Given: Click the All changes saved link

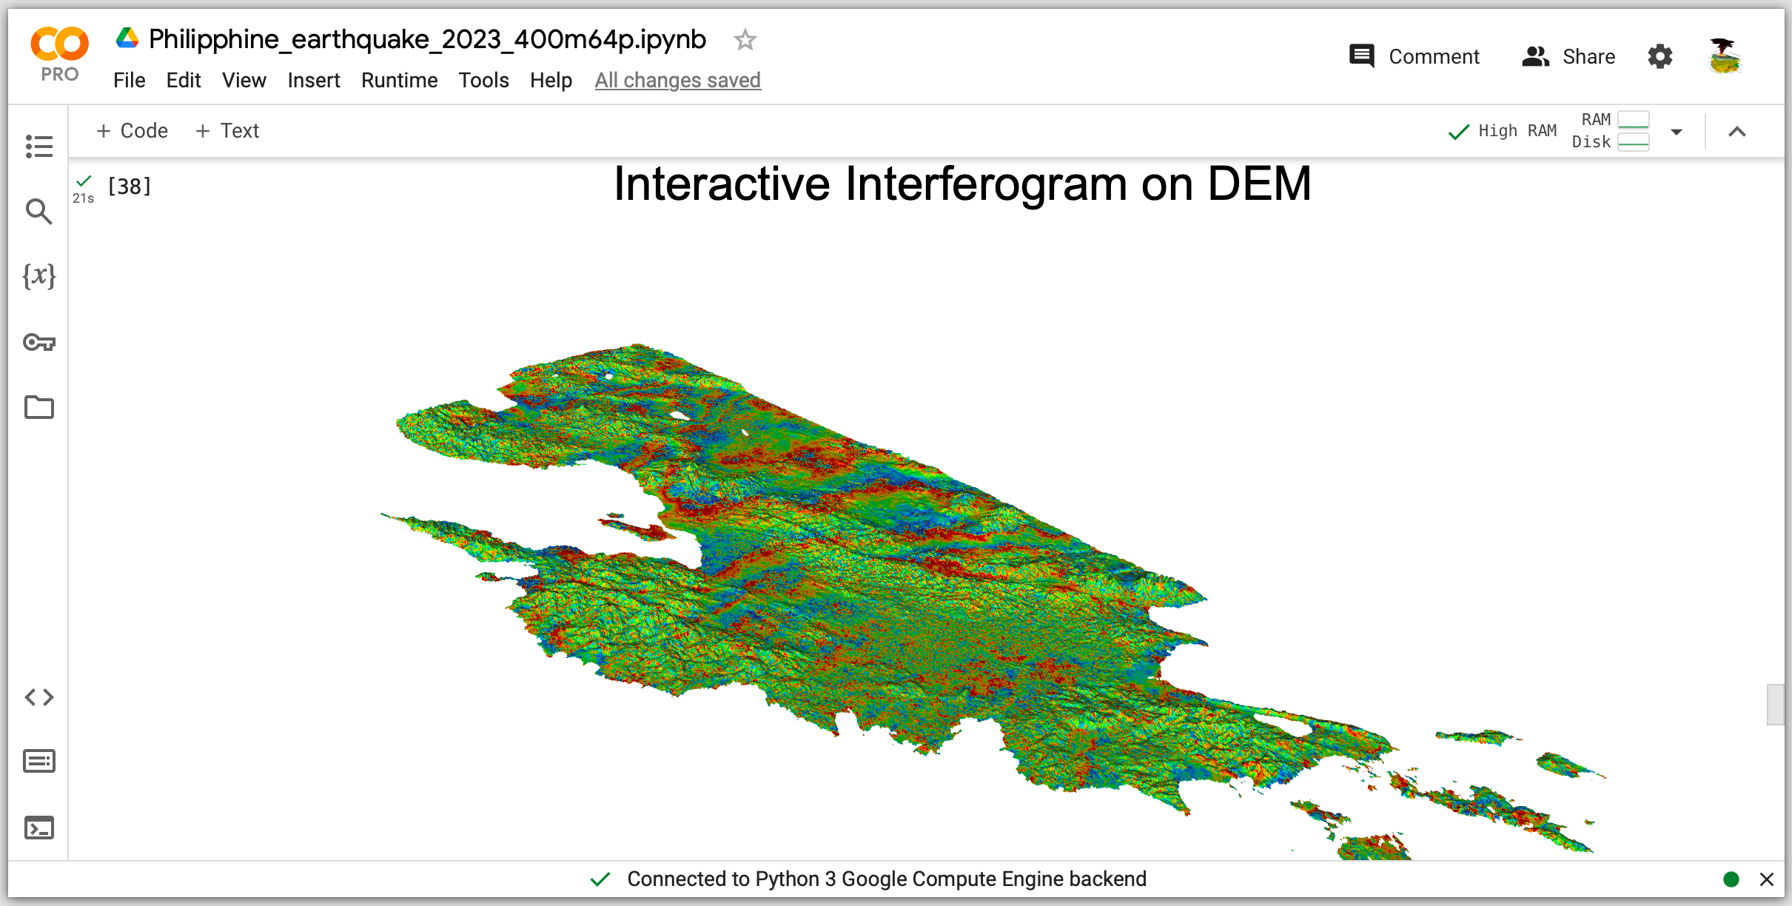Looking at the screenshot, I should coord(677,80).
